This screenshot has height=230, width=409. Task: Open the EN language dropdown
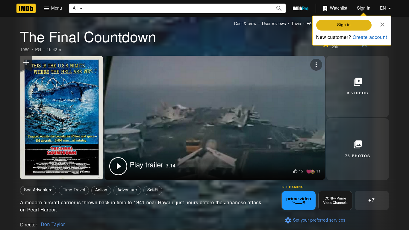point(385,8)
